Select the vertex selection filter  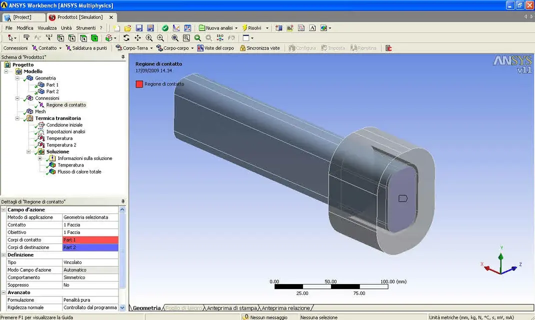[60, 38]
